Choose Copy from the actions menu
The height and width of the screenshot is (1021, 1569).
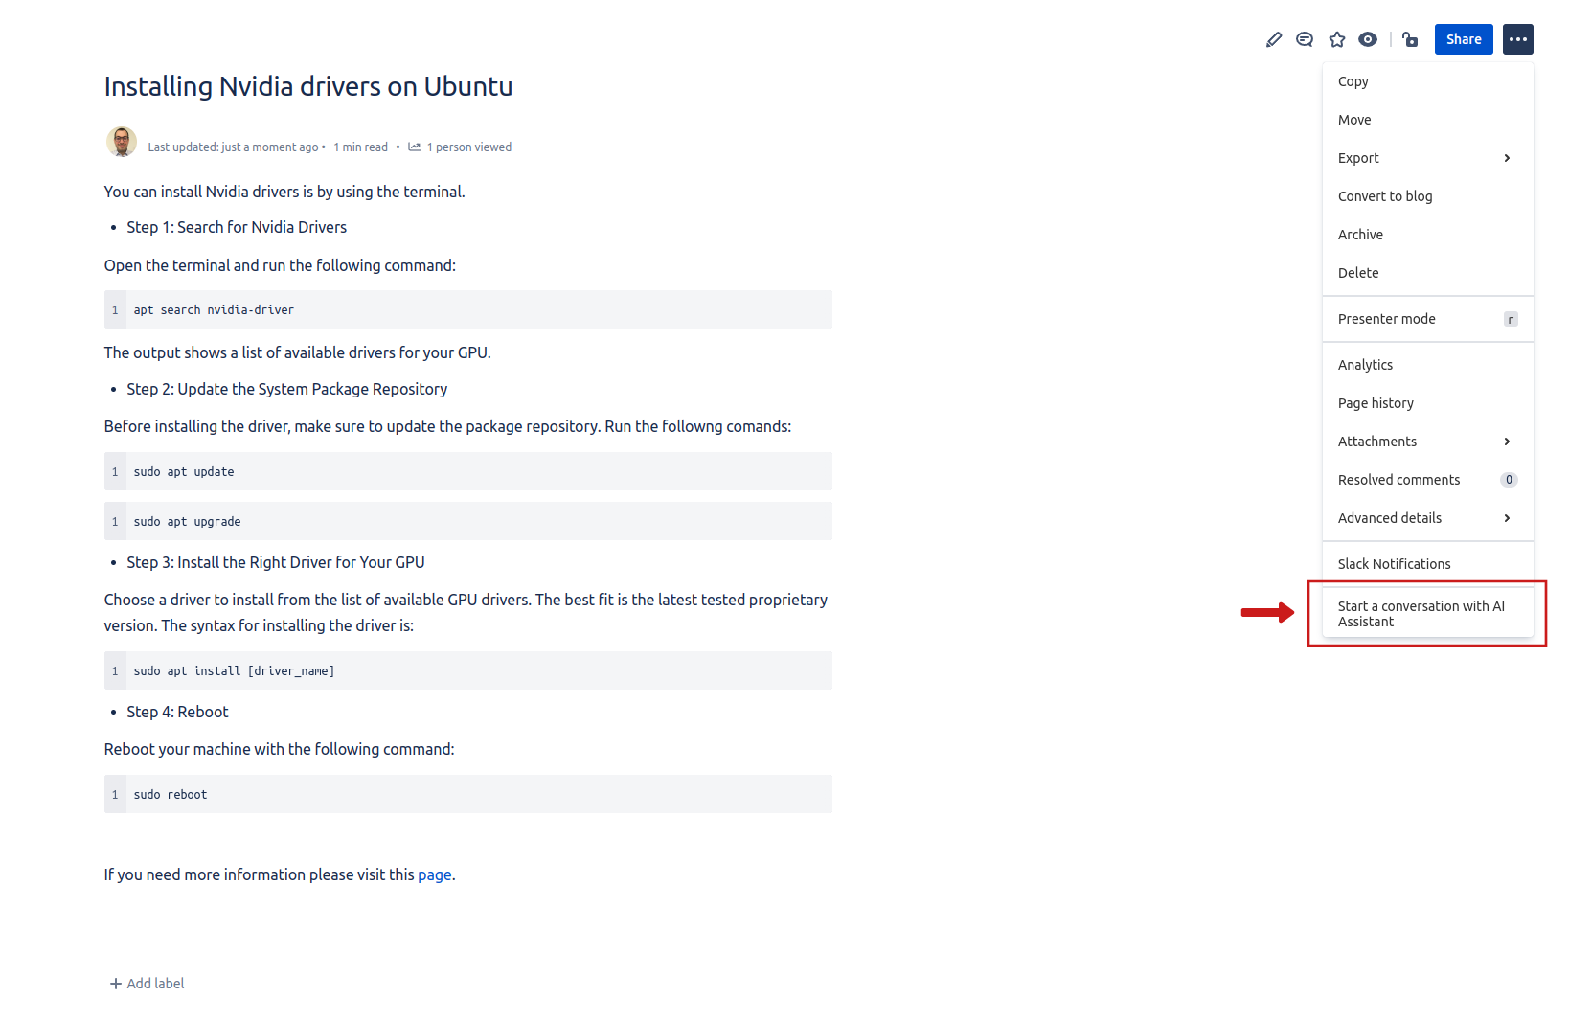[1353, 81]
